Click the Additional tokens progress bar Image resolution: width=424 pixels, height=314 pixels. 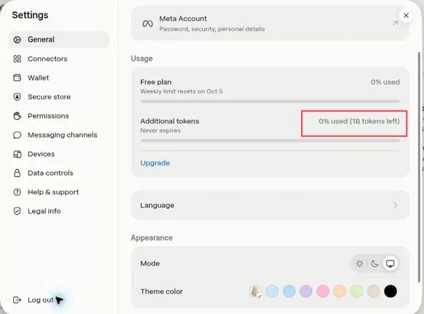tap(270, 140)
